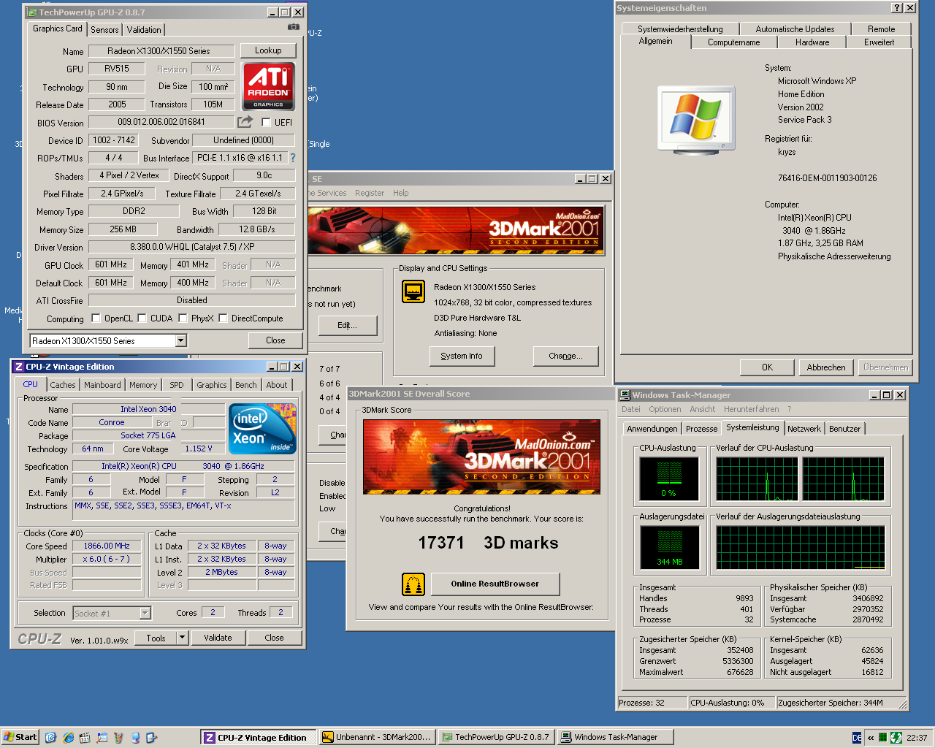Image resolution: width=935 pixels, height=748 pixels.
Task: Click the Auslagerungsdatei usage gauge showing 344 MB
Action: 670,547
